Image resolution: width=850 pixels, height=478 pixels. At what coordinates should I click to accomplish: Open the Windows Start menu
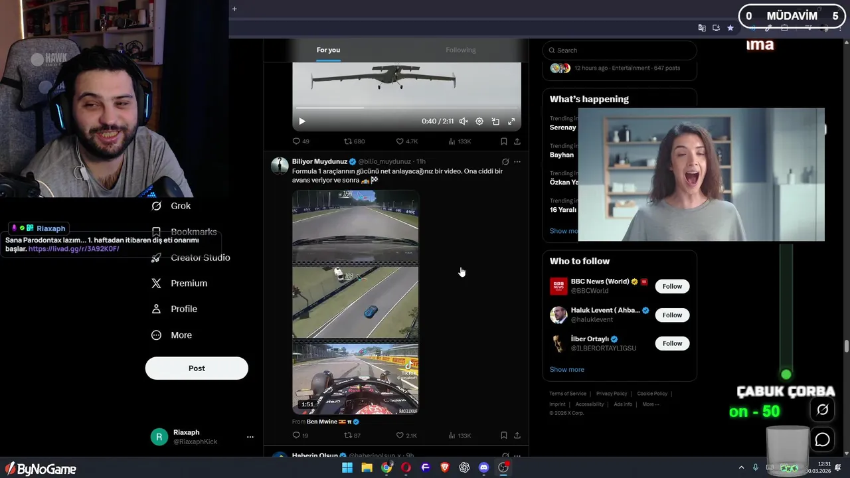click(x=347, y=468)
